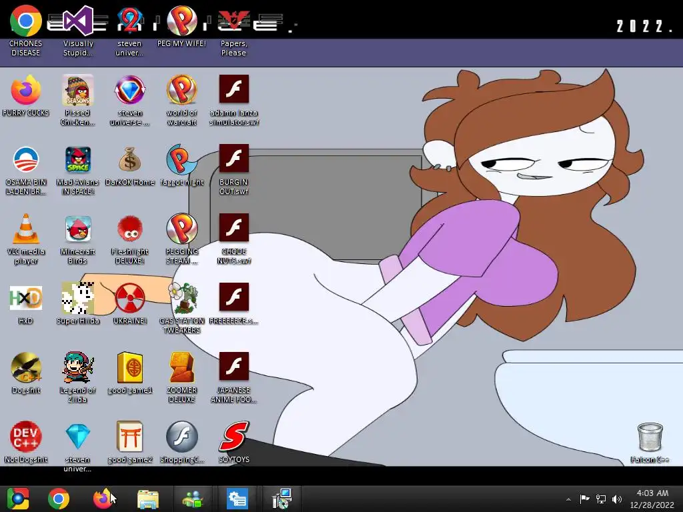Image resolution: width=683 pixels, height=512 pixels.
Task: Open File Explorer from the taskbar
Action: (x=148, y=499)
